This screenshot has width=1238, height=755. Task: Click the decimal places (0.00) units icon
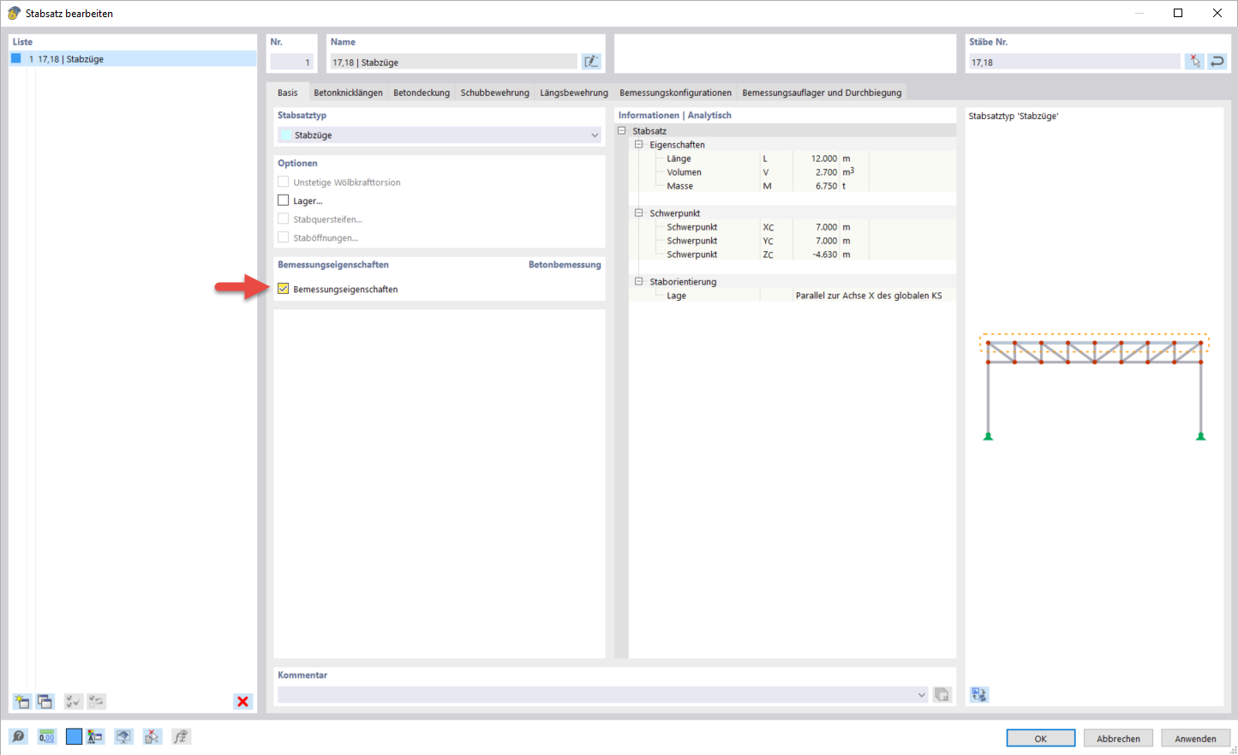46,736
